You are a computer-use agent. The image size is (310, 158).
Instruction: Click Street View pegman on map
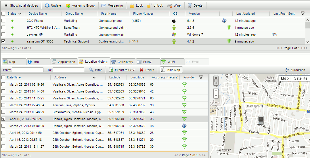coord(216,80)
